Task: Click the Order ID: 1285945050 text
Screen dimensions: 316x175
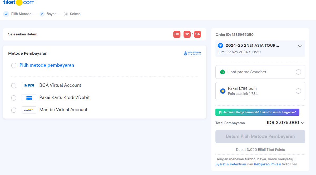Action: (234, 35)
